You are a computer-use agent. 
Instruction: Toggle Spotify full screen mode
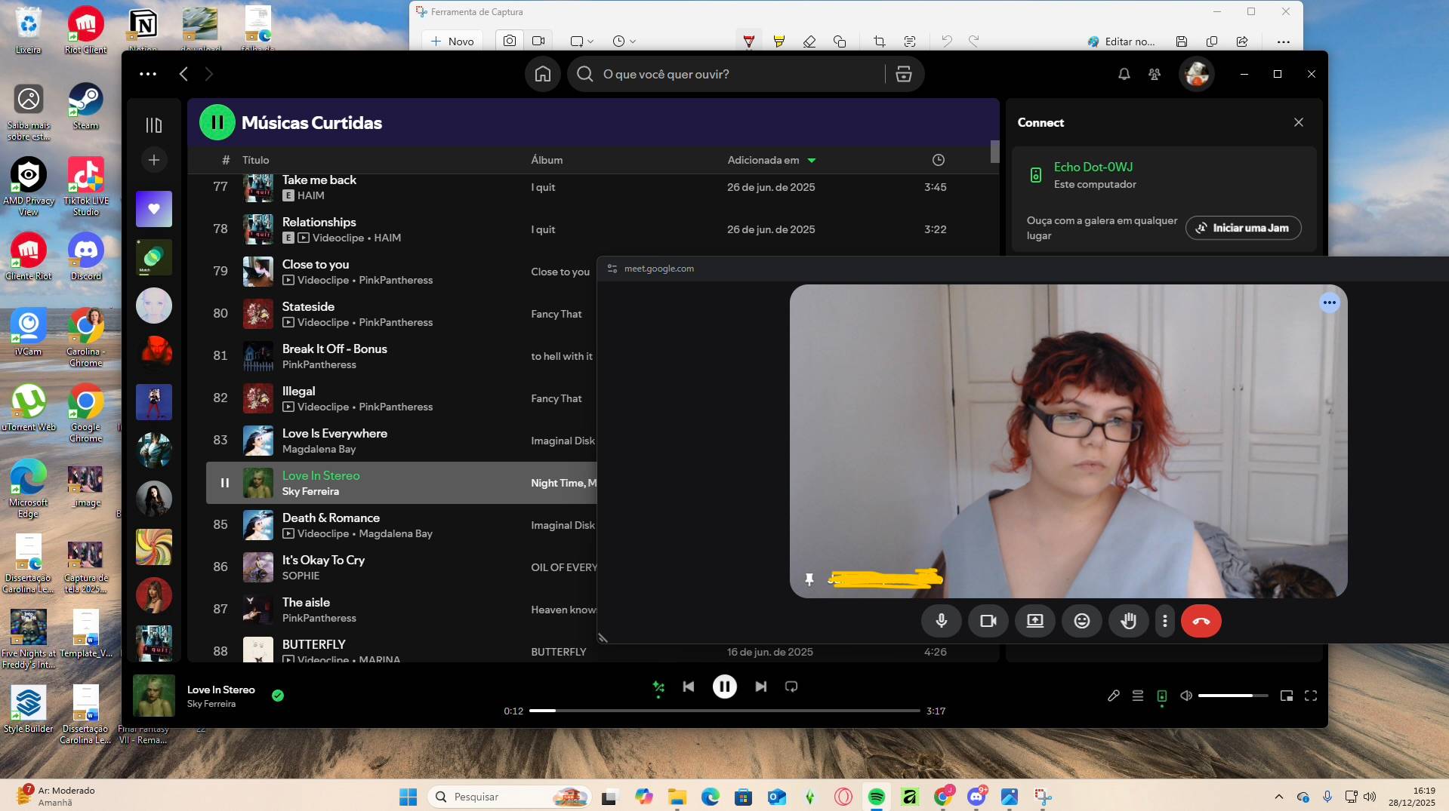[x=1311, y=696]
